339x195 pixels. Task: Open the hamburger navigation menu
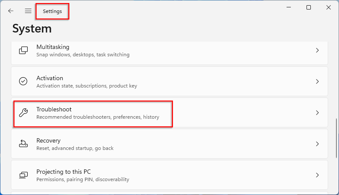tap(28, 11)
